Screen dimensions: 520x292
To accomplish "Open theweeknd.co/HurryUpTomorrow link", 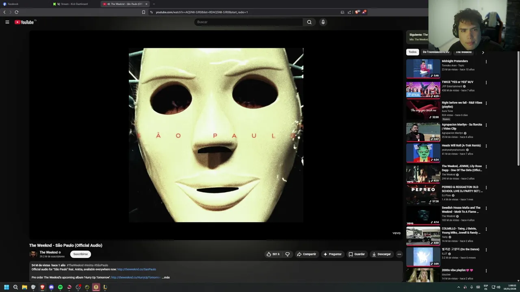I will (136, 277).
